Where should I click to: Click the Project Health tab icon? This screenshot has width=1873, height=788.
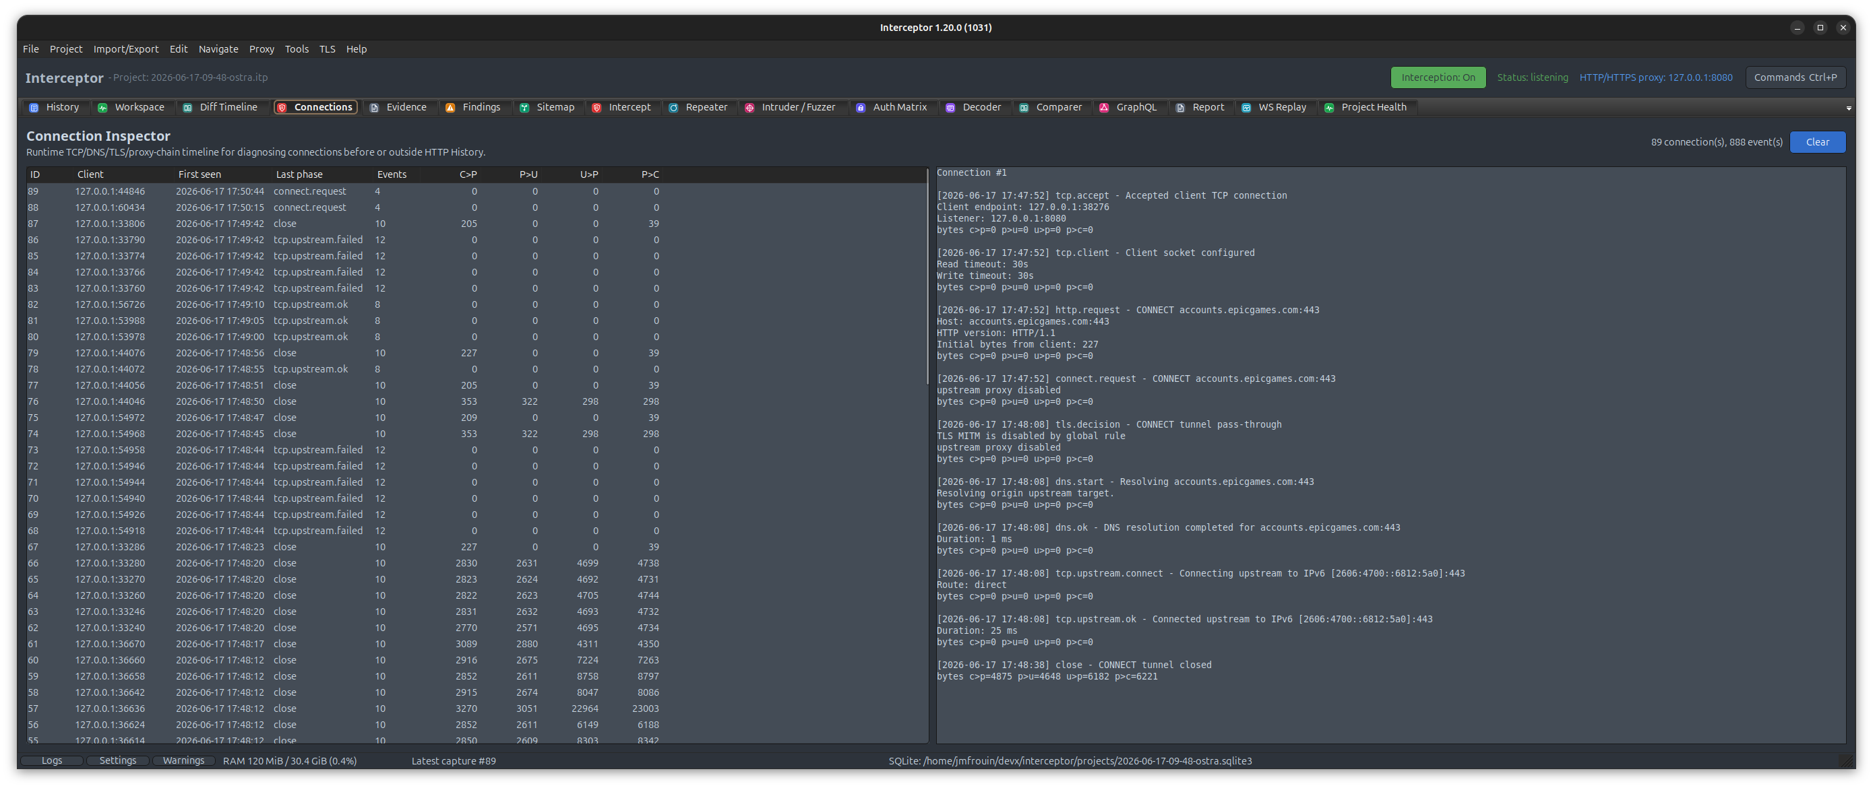1329,108
